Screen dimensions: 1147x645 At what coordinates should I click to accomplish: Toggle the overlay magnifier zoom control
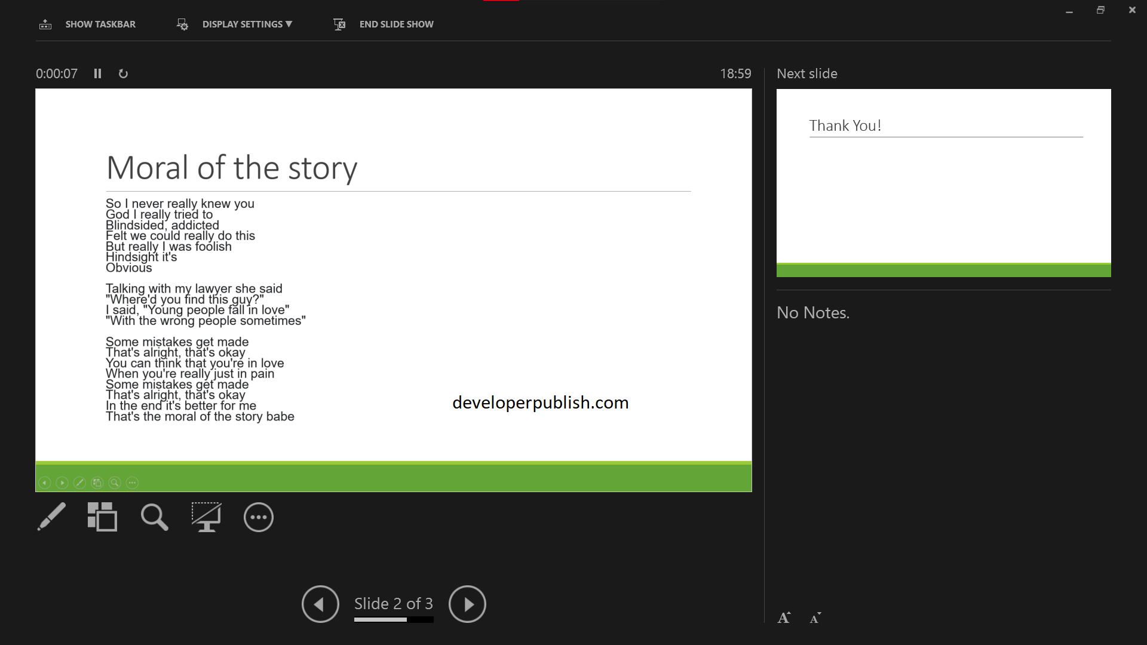coord(115,482)
